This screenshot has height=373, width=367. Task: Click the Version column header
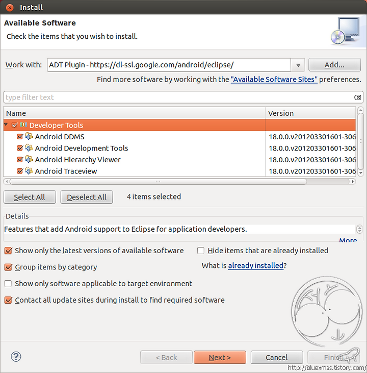click(x=310, y=113)
